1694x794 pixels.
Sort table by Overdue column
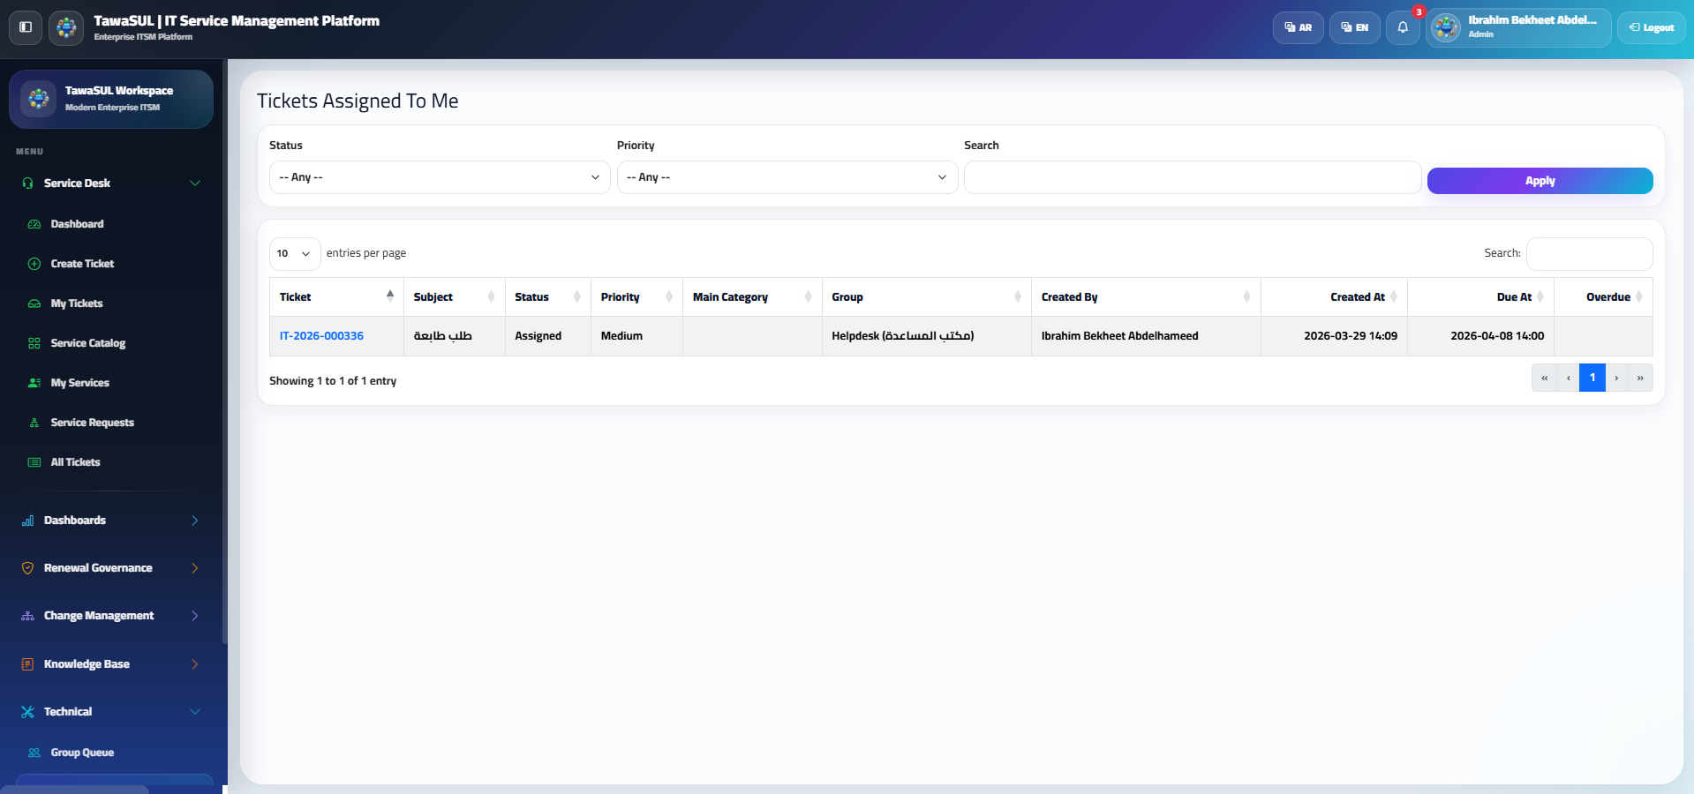1603,297
